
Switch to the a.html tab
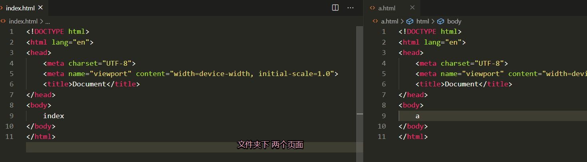pos(387,8)
